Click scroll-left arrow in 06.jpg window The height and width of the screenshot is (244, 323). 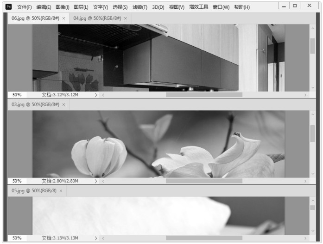pos(103,95)
